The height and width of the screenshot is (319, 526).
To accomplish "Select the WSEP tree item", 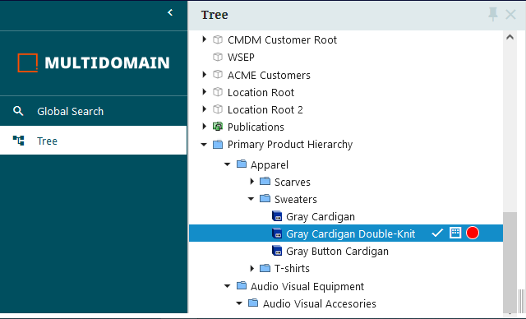I will [x=241, y=58].
